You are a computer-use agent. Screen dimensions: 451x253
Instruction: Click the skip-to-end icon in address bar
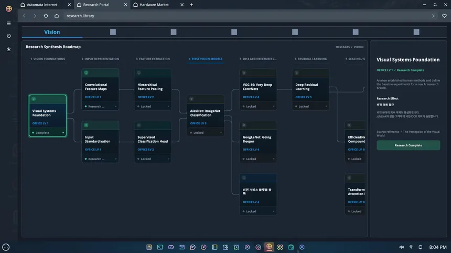click(434, 16)
